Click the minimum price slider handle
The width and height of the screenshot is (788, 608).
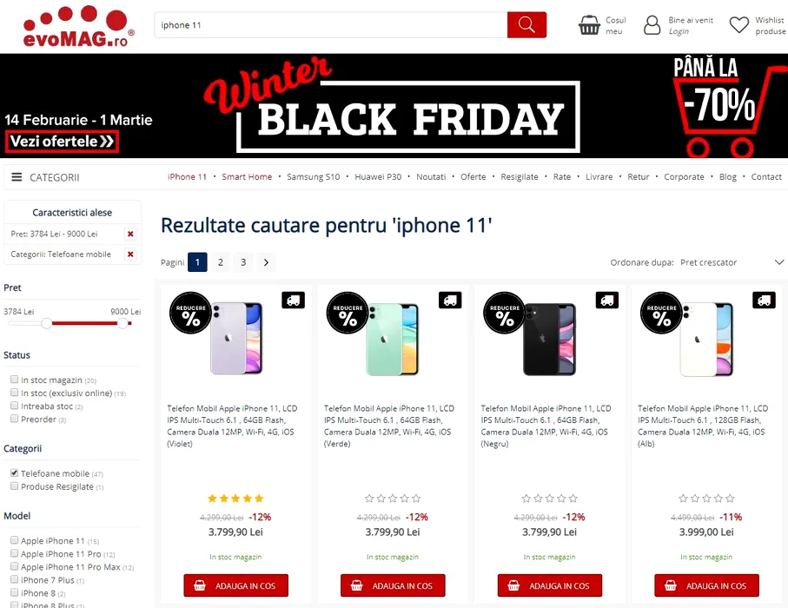(47, 323)
